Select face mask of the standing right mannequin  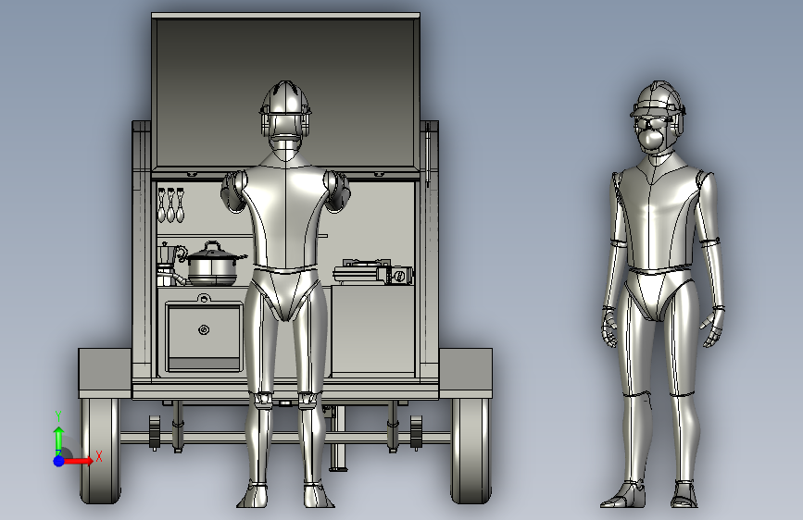[x=651, y=139]
